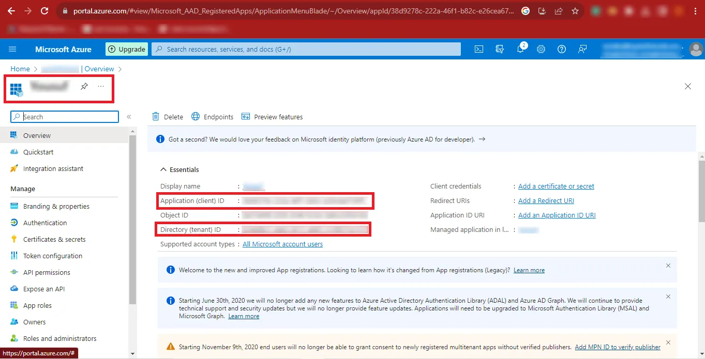Dismiss the ADAL deprecation notice banner

click(668, 296)
